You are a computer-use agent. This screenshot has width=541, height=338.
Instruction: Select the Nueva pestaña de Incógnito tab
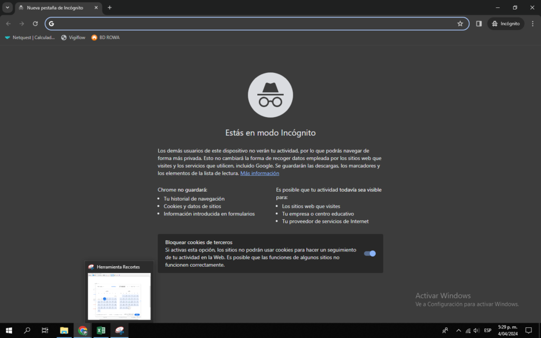click(54, 8)
